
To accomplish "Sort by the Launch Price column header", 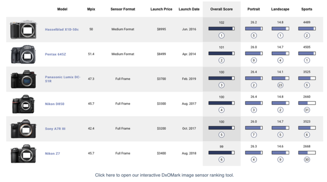I will (x=162, y=9).
